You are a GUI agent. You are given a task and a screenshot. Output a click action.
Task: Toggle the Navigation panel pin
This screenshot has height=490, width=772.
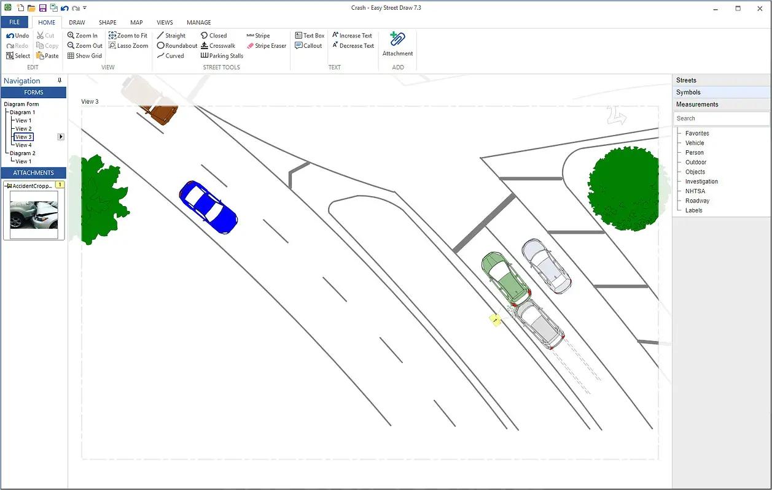pos(60,80)
